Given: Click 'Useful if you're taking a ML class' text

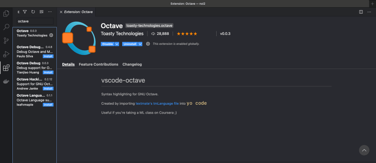Looking at the screenshot, I should coord(139,113).
